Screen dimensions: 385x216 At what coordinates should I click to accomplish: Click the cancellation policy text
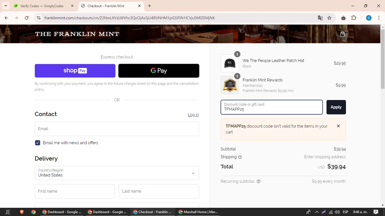point(117,86)
